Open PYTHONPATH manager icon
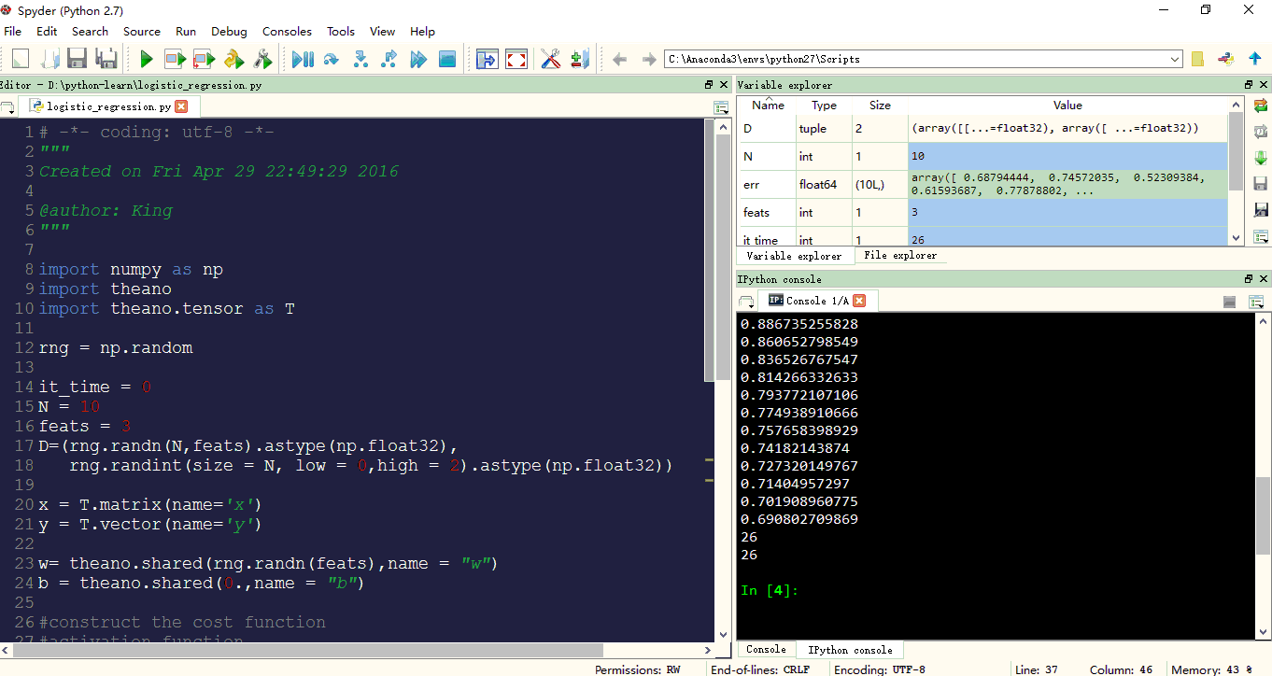This screenshot has height=676, width=1272. tap(580, 60)
